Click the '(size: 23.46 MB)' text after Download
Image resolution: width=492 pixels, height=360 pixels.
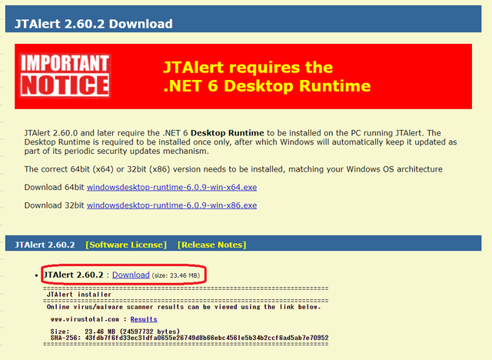click(x=176, y=275)
